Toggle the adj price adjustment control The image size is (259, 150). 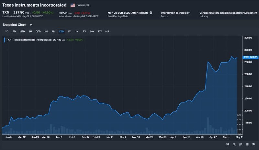228,144
